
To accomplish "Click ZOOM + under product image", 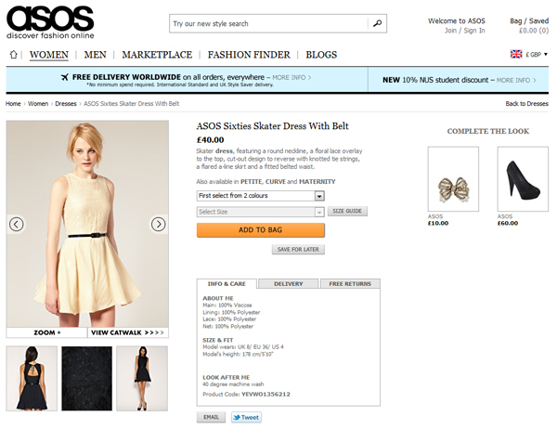I will (47, 332).
